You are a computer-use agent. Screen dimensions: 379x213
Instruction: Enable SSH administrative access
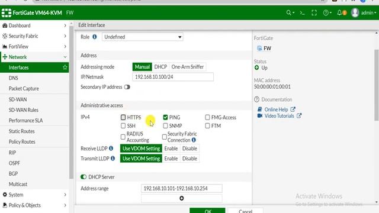(x=123, y=125)
